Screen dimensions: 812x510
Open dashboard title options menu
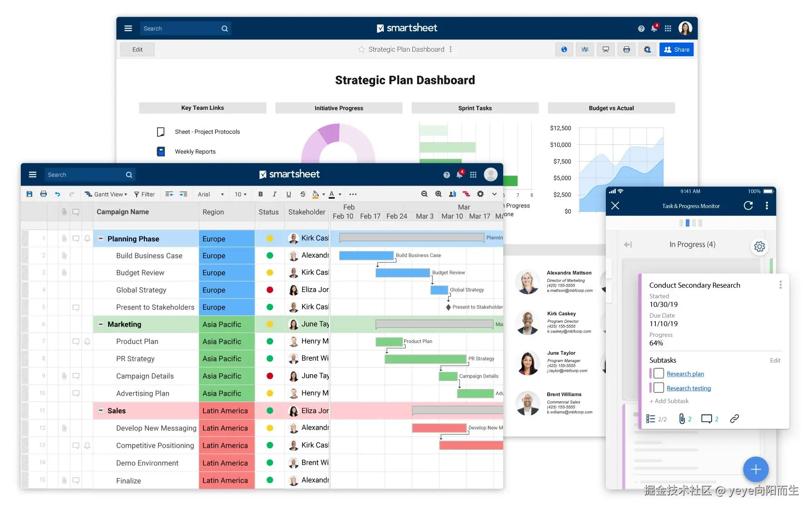click(x=451, y=49)
